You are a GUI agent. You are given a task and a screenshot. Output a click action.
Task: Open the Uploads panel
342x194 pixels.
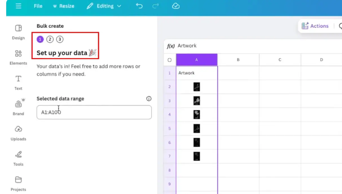(x=18, y=132)
